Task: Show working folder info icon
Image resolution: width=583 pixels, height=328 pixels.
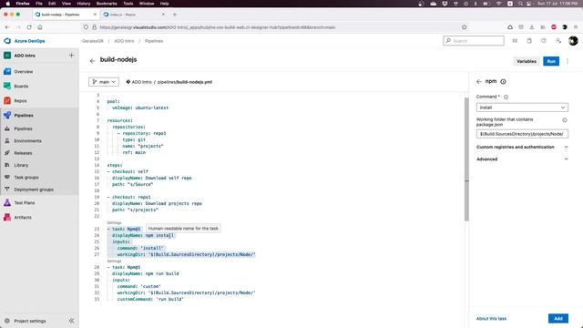Action: [x=565, y=120]
